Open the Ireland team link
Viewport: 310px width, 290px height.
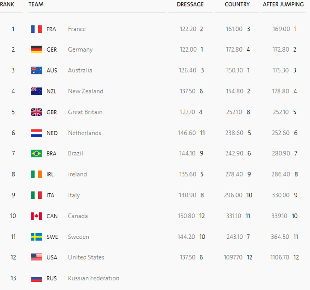(x=77, y=174)
